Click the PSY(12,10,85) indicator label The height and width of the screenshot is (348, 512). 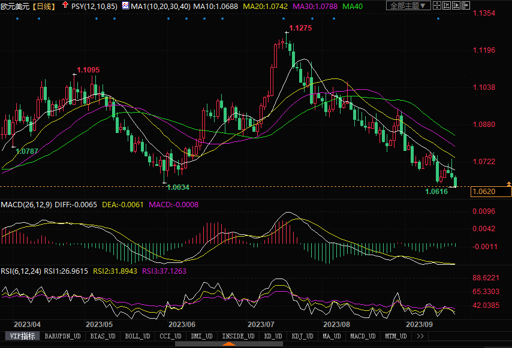click(x=94, y=6)
